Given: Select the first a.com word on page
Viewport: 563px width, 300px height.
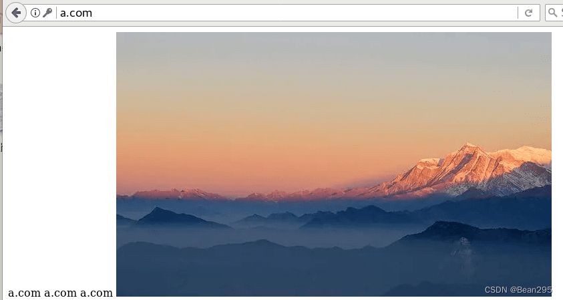Looking at the screenshot, I should coord(24,293).
